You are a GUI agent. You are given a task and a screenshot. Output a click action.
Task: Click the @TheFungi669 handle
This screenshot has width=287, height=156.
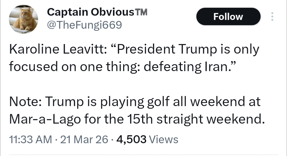84,25
